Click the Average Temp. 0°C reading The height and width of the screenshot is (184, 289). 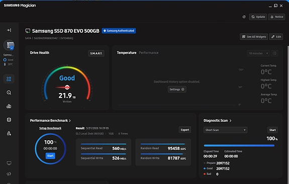(266, 101)
